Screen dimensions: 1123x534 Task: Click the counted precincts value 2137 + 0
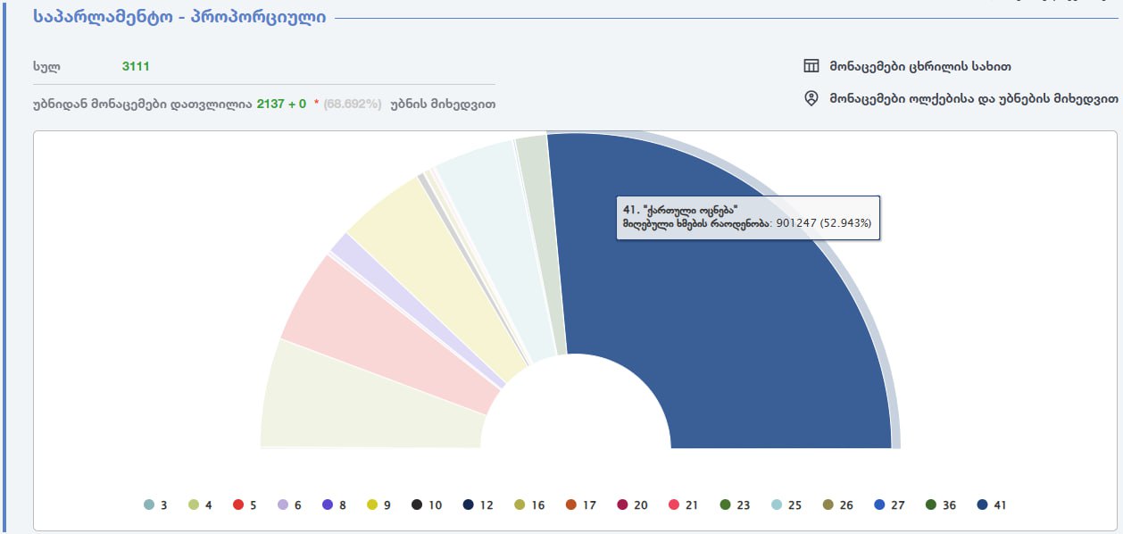(281, 104)
